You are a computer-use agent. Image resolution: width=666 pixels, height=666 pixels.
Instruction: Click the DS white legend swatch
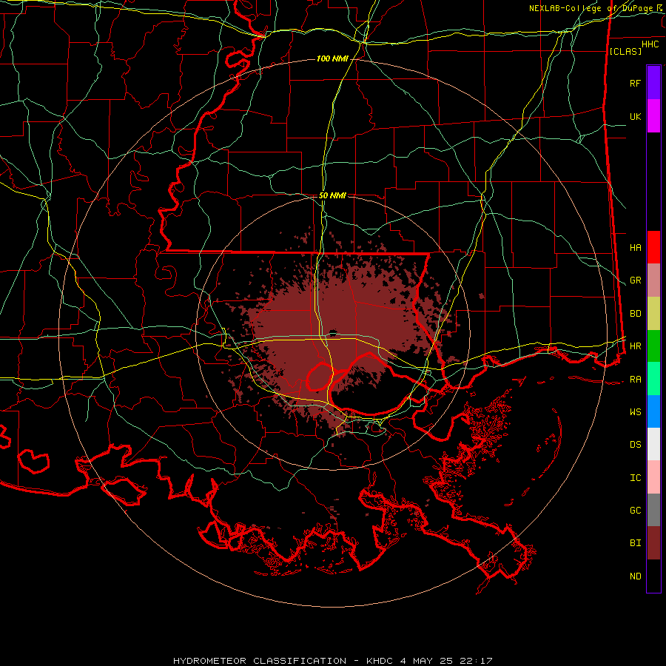653,444
